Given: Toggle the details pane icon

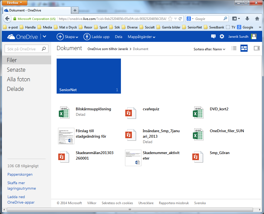Looking at the screenshot, I should pos(257,48).
